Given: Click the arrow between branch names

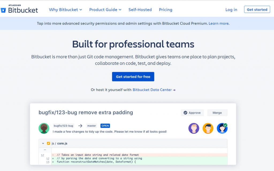Looking at the screenshot, I should pos(80,126).
